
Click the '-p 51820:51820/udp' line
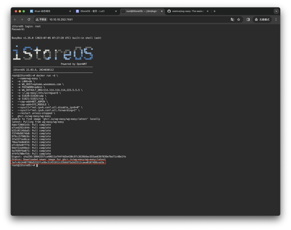29,96
